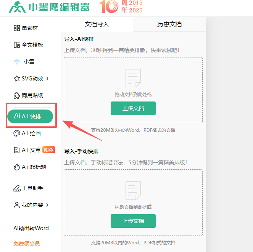This screenshot has width=253, height=252.
Task: Click the 小雪 snow cloud icon
Action: click(17, 62)
